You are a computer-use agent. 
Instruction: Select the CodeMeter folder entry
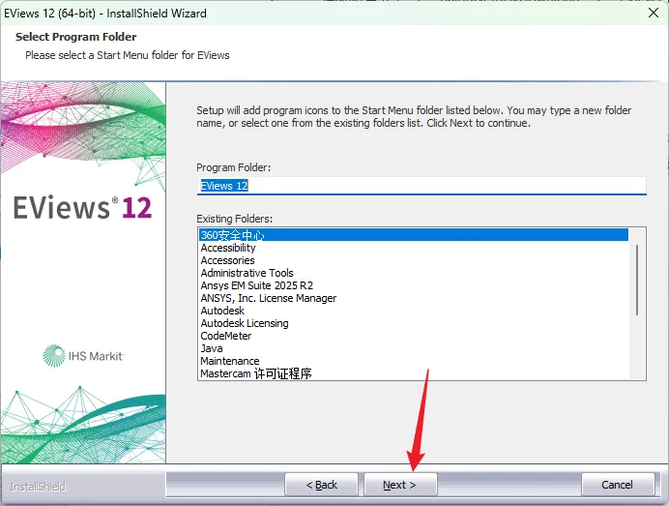point(414,336)
